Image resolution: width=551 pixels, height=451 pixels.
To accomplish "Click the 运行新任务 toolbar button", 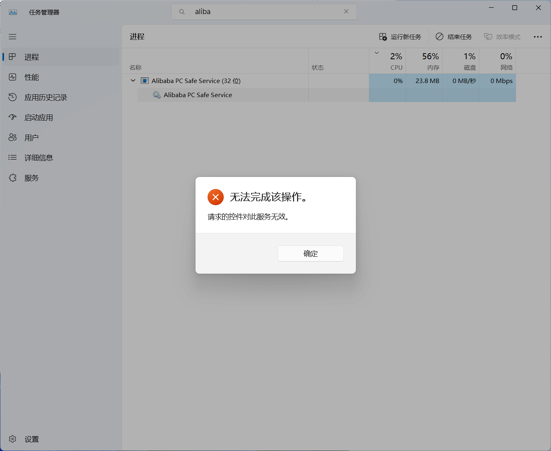I will coord(400,37).
